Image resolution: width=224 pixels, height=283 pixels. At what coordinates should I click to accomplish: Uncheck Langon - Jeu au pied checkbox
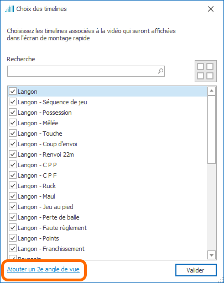13,207
